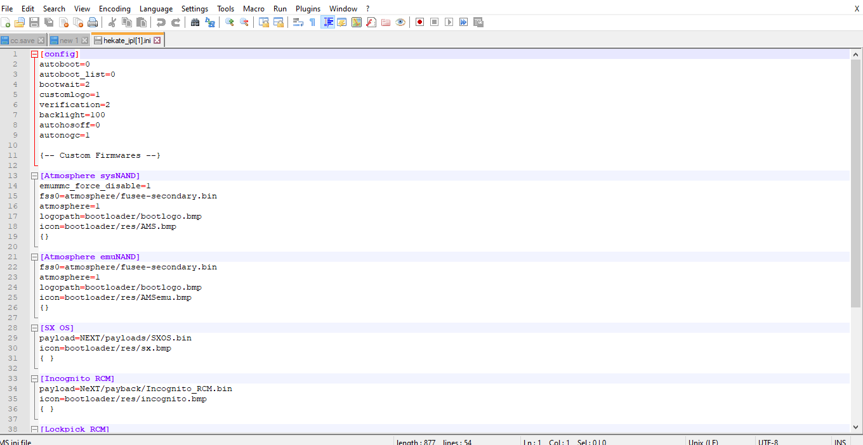Open Find with the binoculars icon
The height and width of the screenshot is (445, 863).
click(195, 22)
